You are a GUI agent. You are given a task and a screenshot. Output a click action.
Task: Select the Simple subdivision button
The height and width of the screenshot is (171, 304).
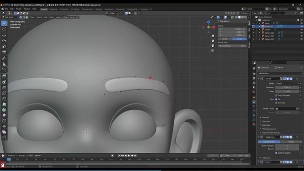point(291,142)
